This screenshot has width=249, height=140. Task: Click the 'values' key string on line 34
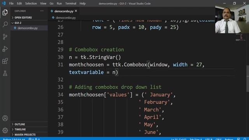(118, 94)
